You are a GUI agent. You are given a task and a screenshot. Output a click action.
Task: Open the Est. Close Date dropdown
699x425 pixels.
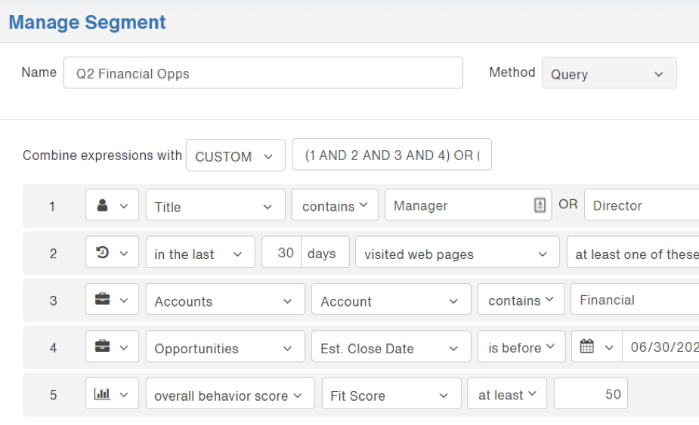pyautogui.click(x=390, y=348)
